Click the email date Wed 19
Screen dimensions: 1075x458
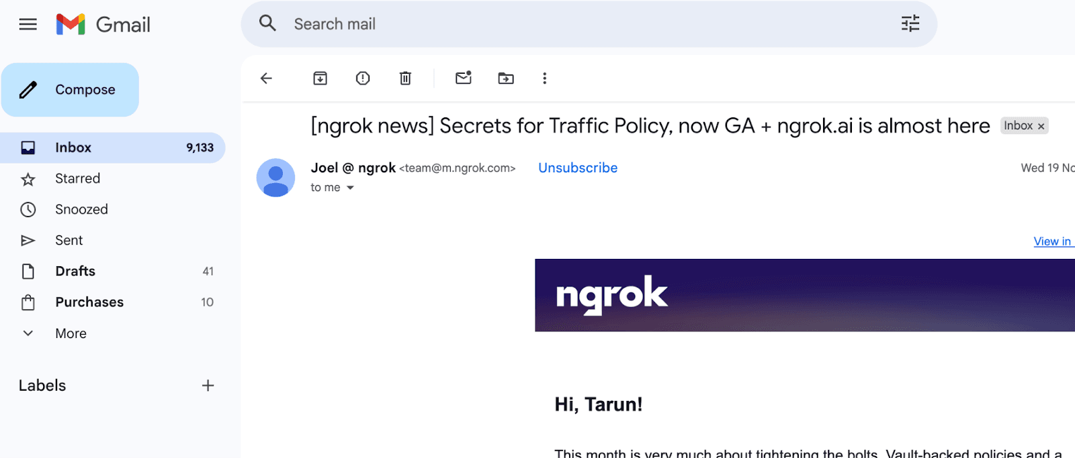click(1047, 168)
